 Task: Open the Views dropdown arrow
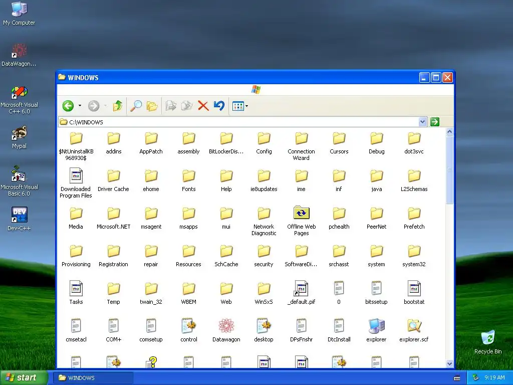[x=246, y=106]
